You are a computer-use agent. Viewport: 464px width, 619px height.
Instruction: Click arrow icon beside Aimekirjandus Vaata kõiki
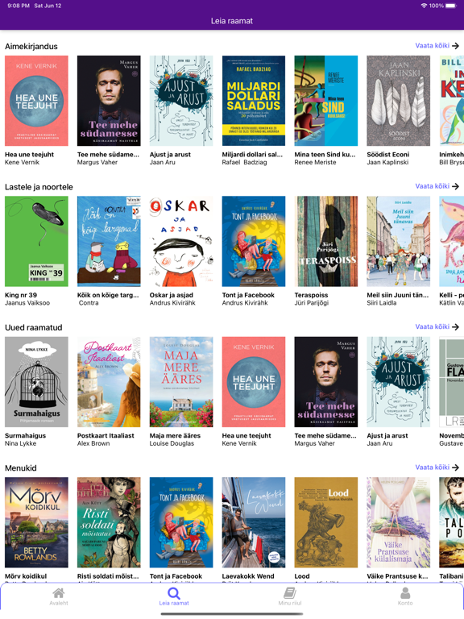tap(455, 46)
